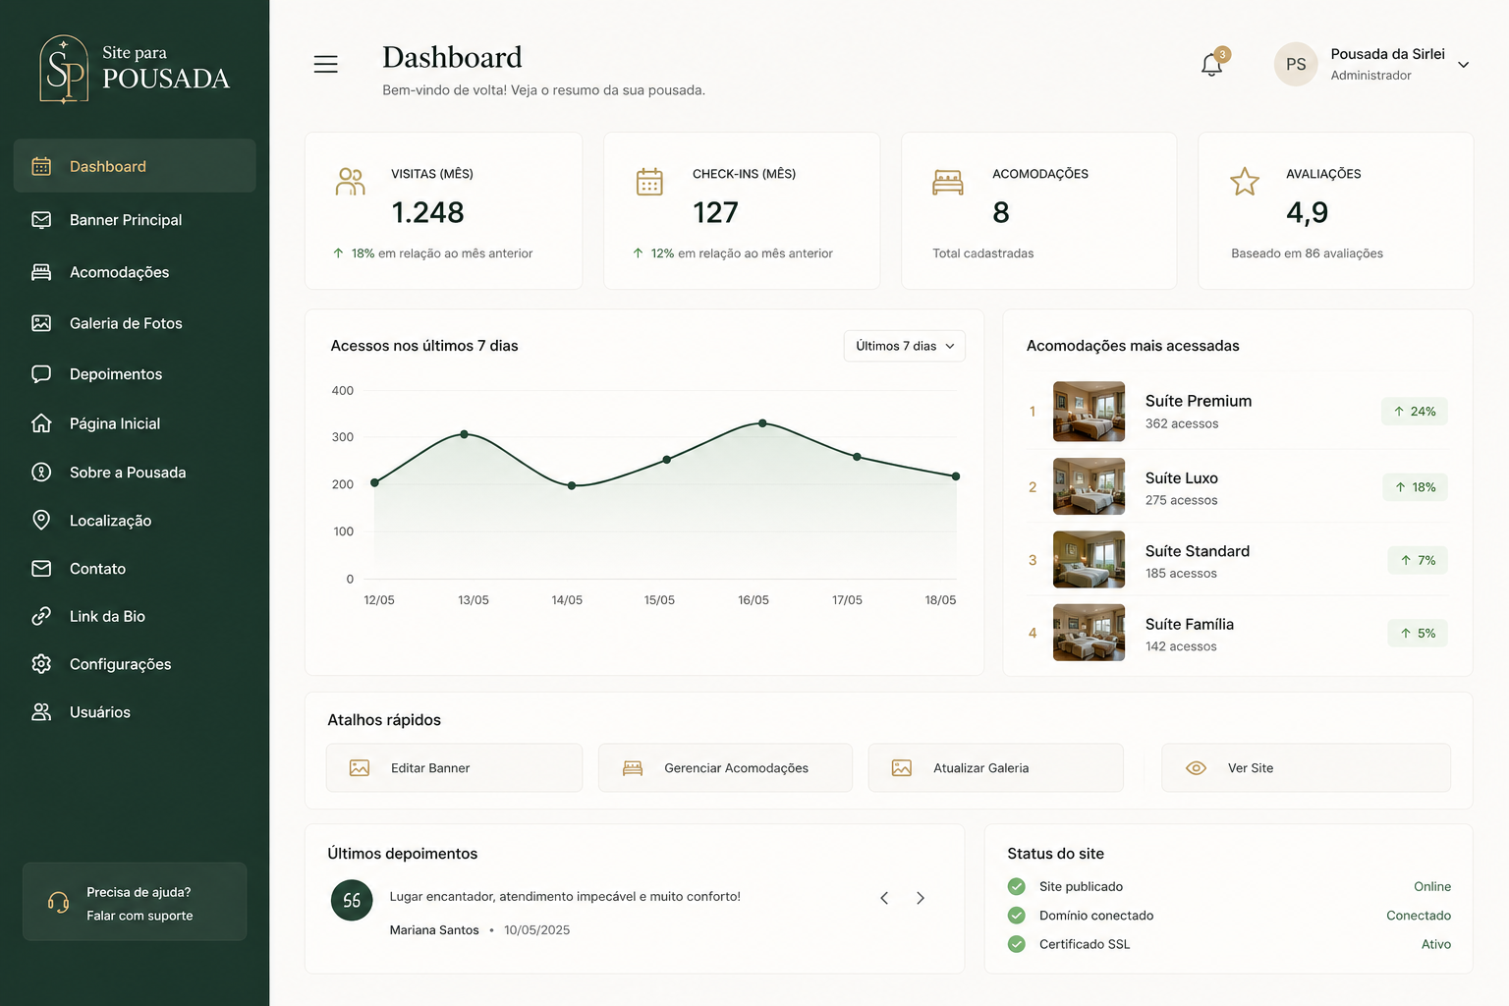Click the Link da Bio chain icon
The image size is (1509, 1006).
point(41,616)
